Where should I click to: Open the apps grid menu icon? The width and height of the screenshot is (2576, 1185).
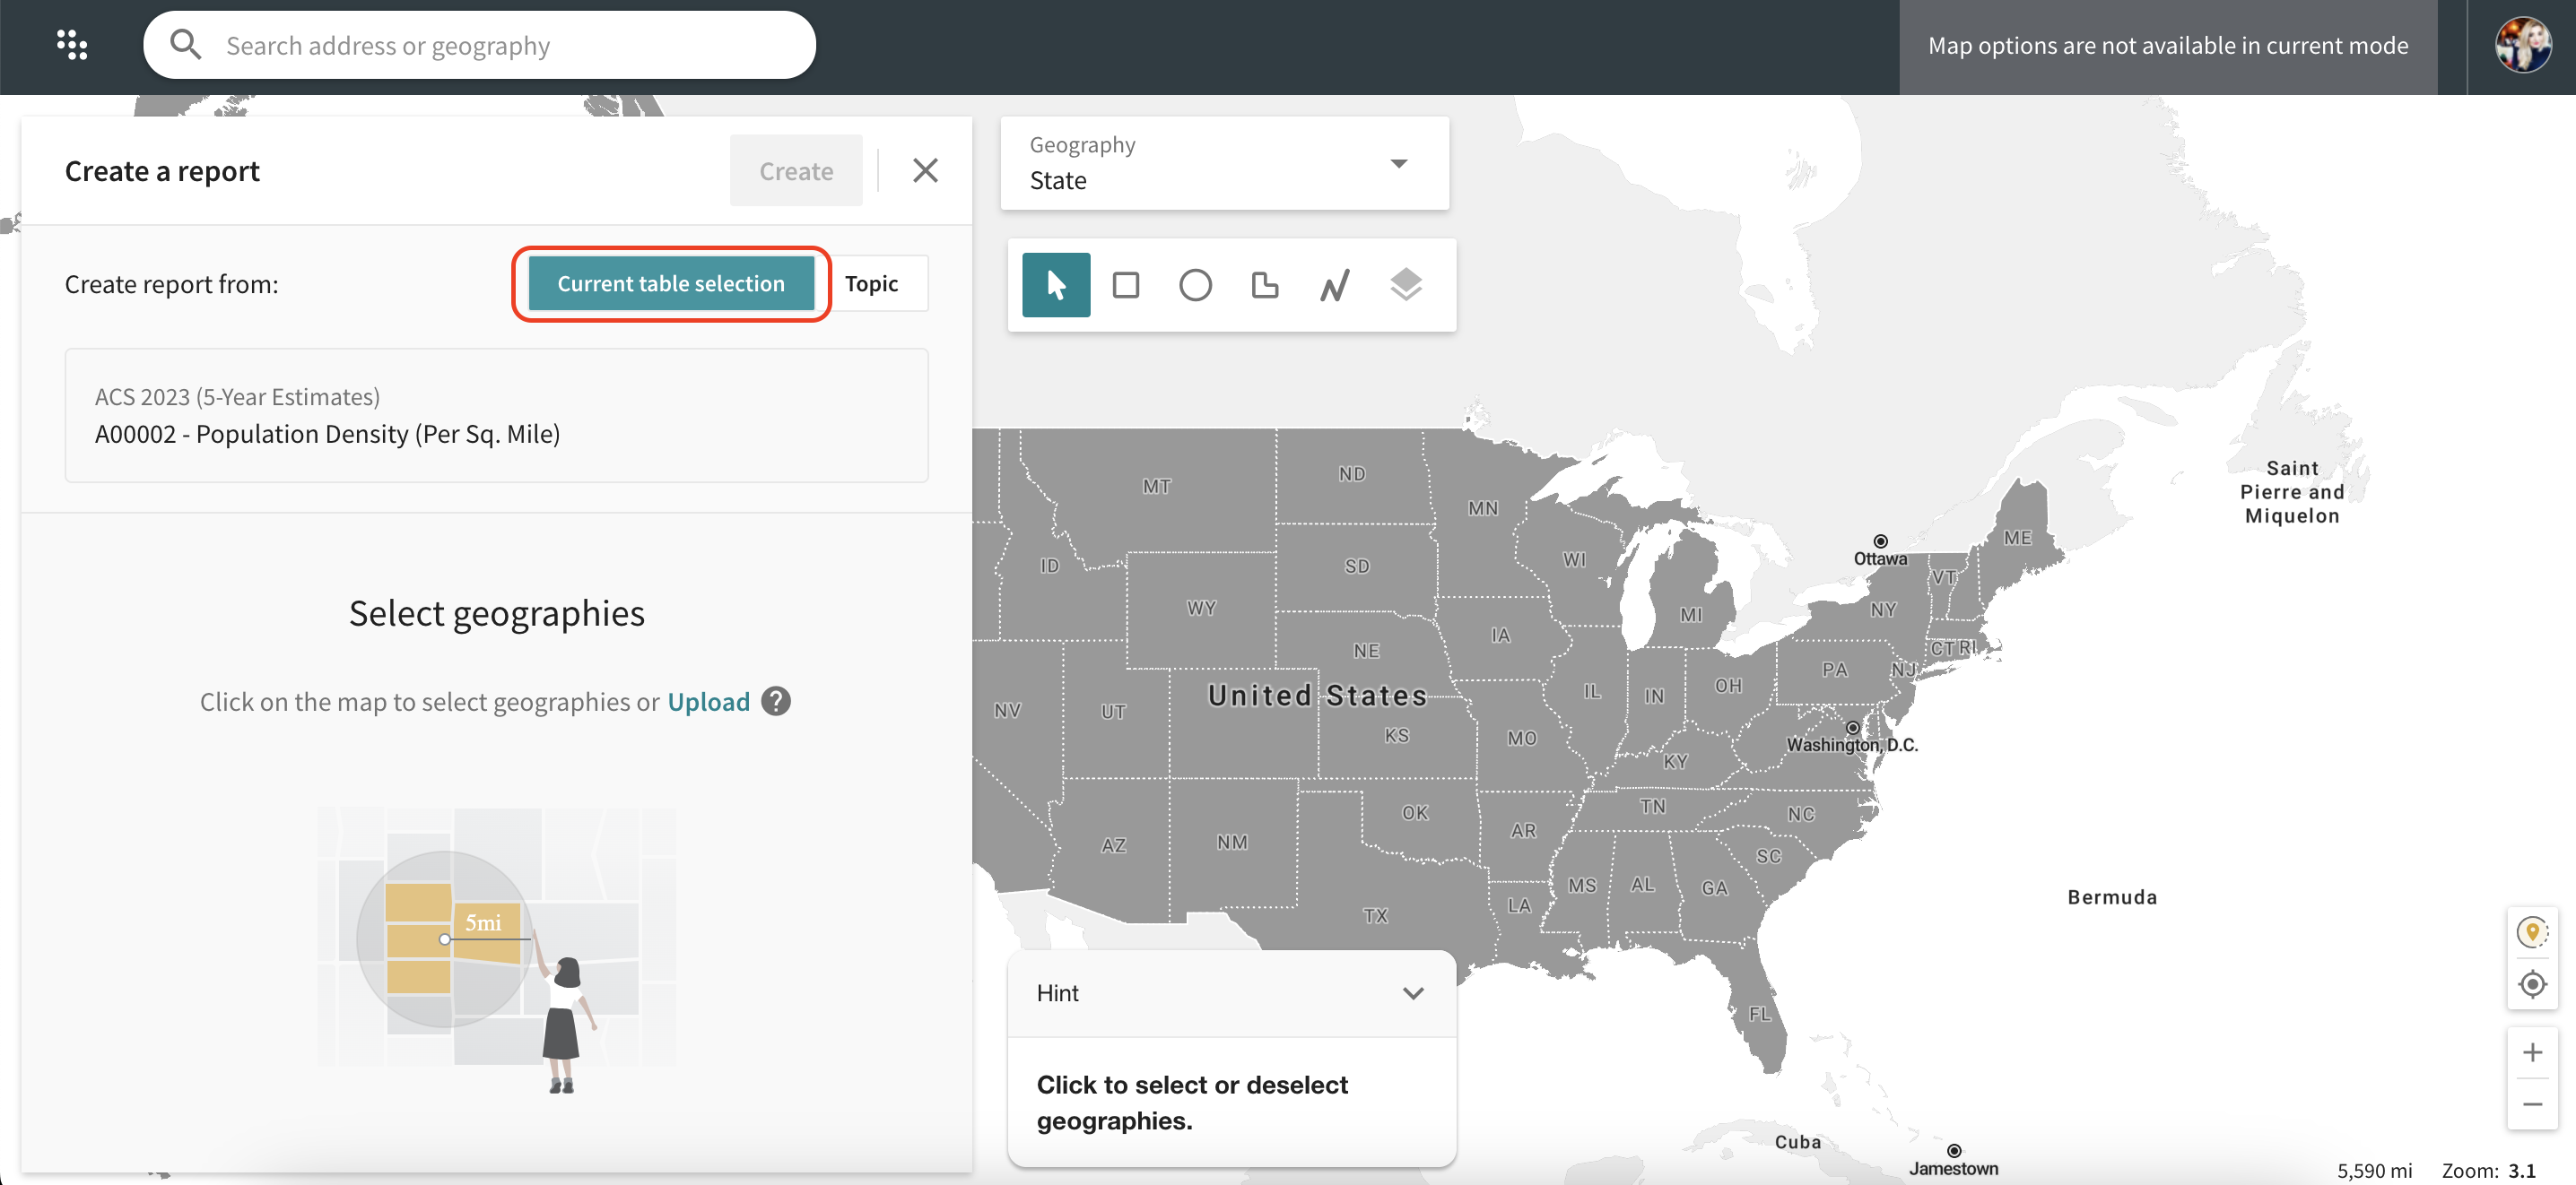[72, 45]
